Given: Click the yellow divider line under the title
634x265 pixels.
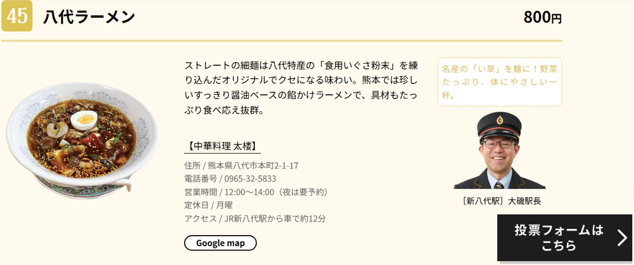Looking at the screenshot, I should tap(282, 40).
